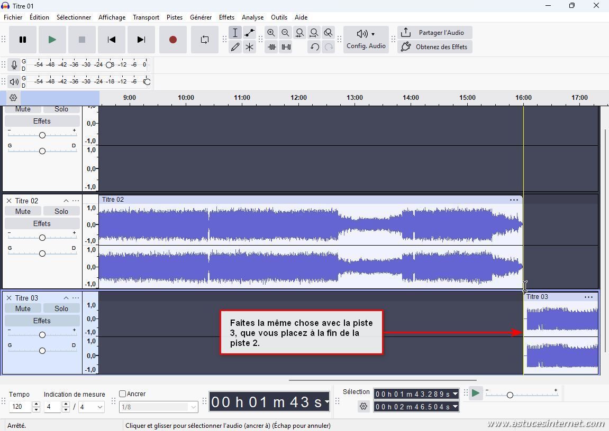Activate the Multi-tool asterisk icon
Viewport: 609px width, 431px height.
tap(249, 47)
